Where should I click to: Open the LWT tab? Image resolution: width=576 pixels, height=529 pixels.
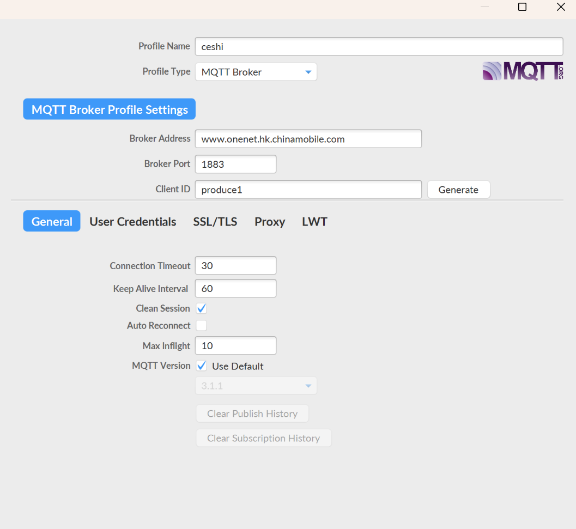(314, 222)
